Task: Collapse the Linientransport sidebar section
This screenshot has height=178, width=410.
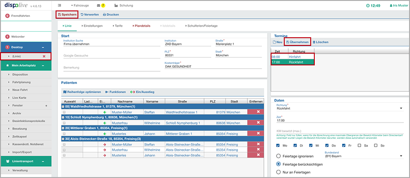Action: pos(43,161)
